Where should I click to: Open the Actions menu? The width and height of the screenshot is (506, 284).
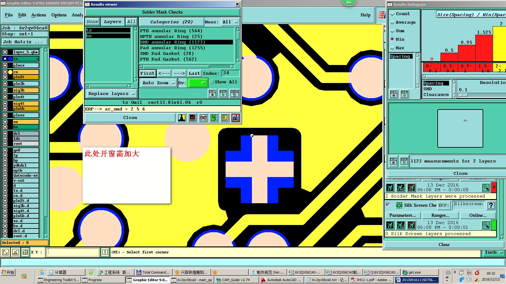pyautogui.click(x=39, y=15)
